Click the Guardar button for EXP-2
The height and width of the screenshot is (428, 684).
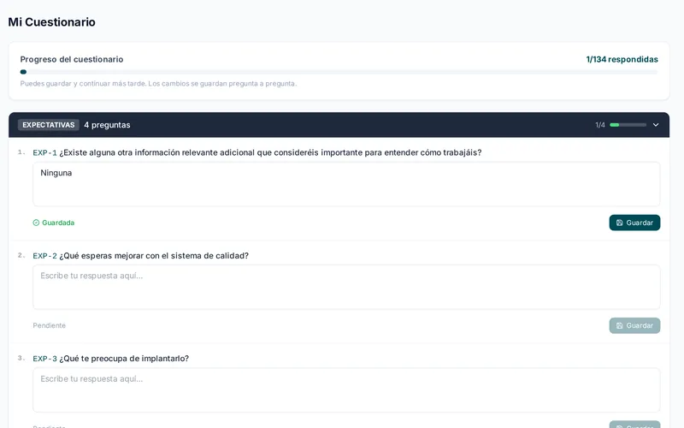point(634,325)
